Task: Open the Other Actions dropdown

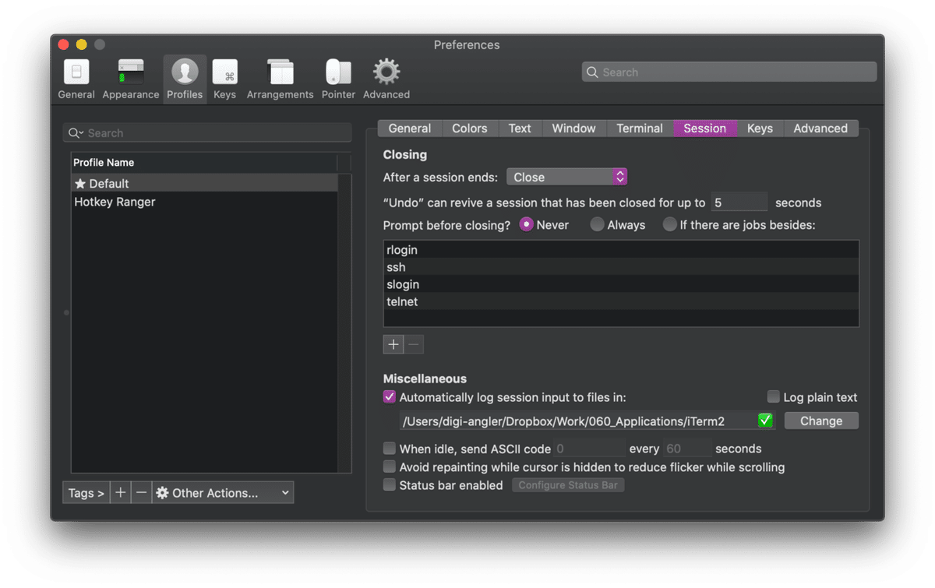Action: tap(223, 493)
